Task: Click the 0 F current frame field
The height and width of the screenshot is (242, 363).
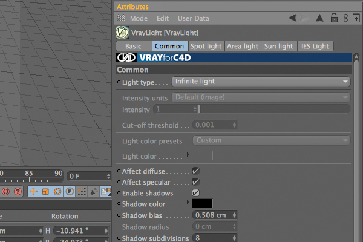Action: pos(89,176)
